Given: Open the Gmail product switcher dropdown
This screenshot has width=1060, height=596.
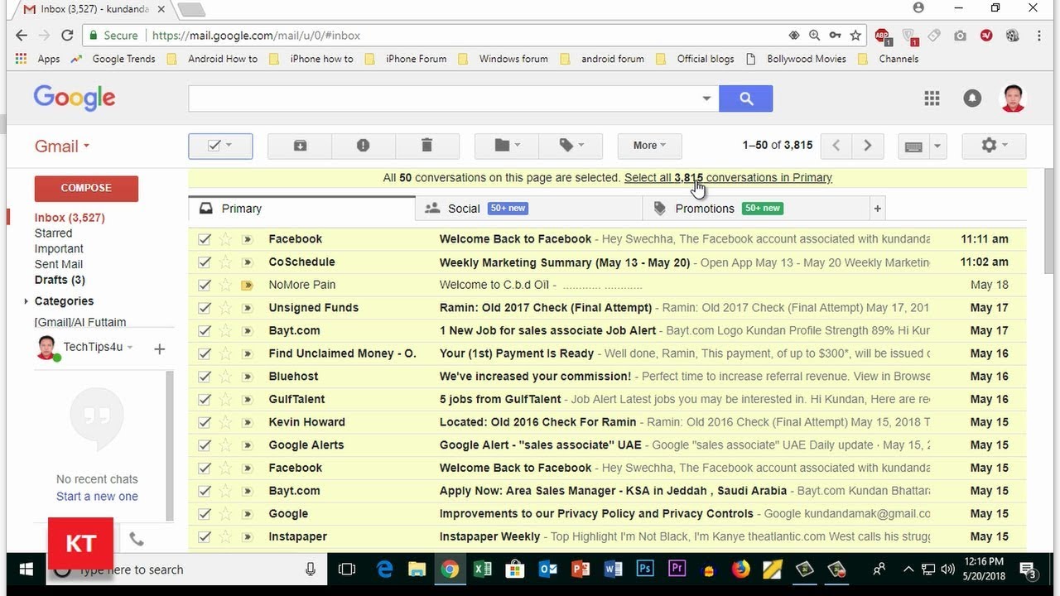Looking at the screenshot, I should pos(62,147).
